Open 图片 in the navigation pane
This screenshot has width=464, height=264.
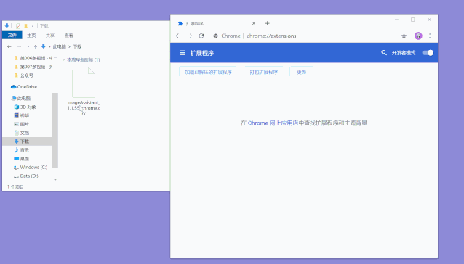point(22,124)
